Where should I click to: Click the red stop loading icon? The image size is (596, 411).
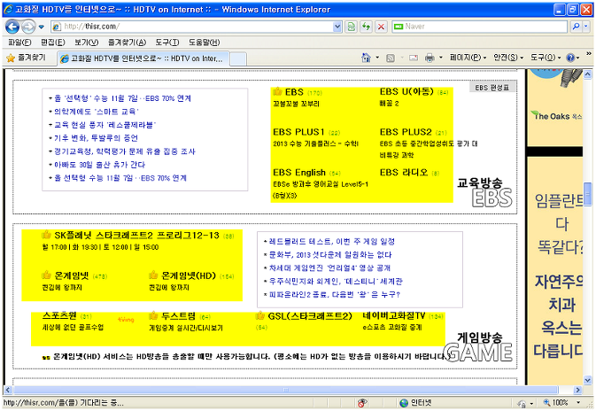click(x=381, y=27)
